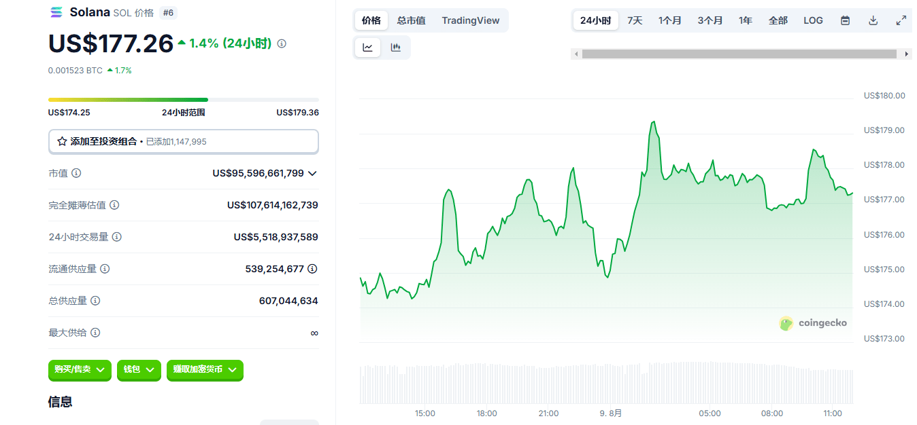Image resolution: width=917 pixels, height=425 pixels.
Task: Click the horizontal scrollbar thumb above chart
Action: tap(739, 54)
